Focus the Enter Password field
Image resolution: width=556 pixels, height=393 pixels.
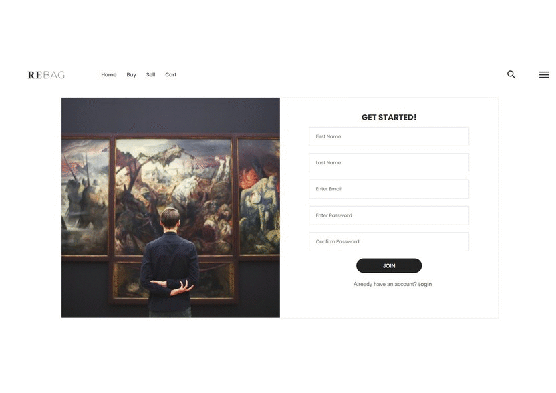tap(389, 215)
